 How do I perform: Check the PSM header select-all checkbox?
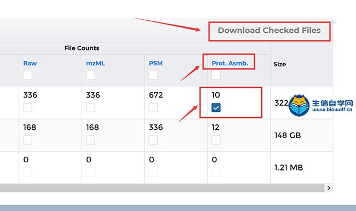click(153, 75)
